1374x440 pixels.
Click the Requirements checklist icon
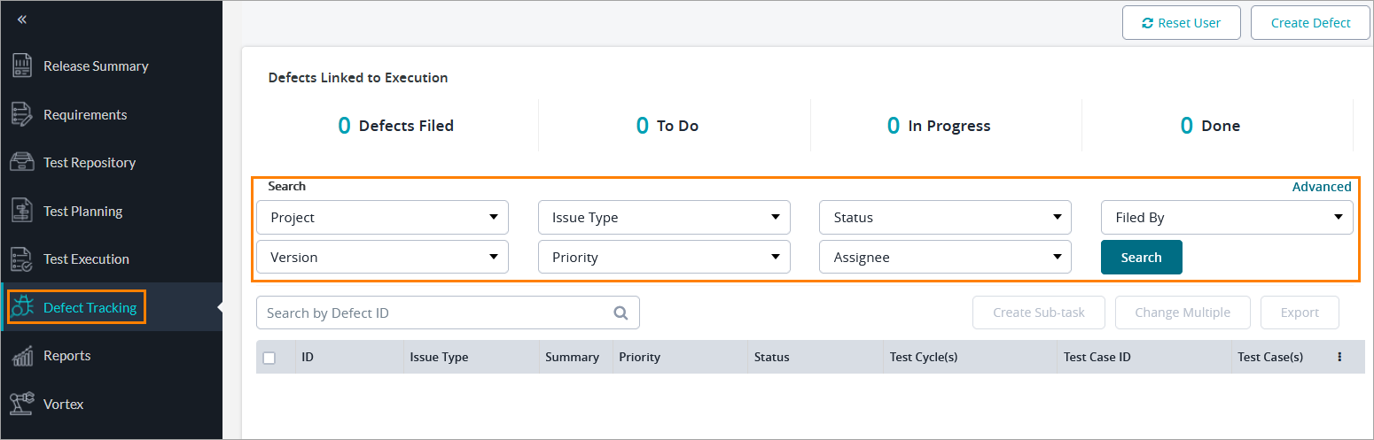click(22, 115)
